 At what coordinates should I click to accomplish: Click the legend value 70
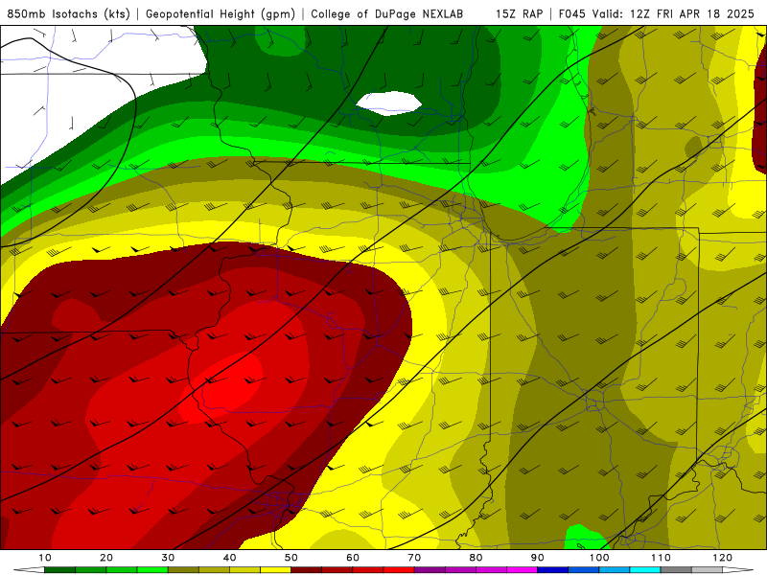click(414, 558)
